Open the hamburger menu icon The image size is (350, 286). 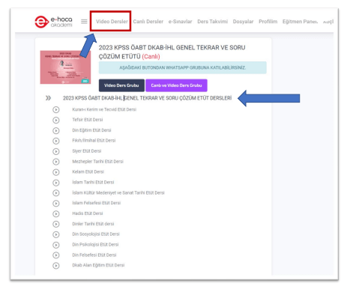84,22
